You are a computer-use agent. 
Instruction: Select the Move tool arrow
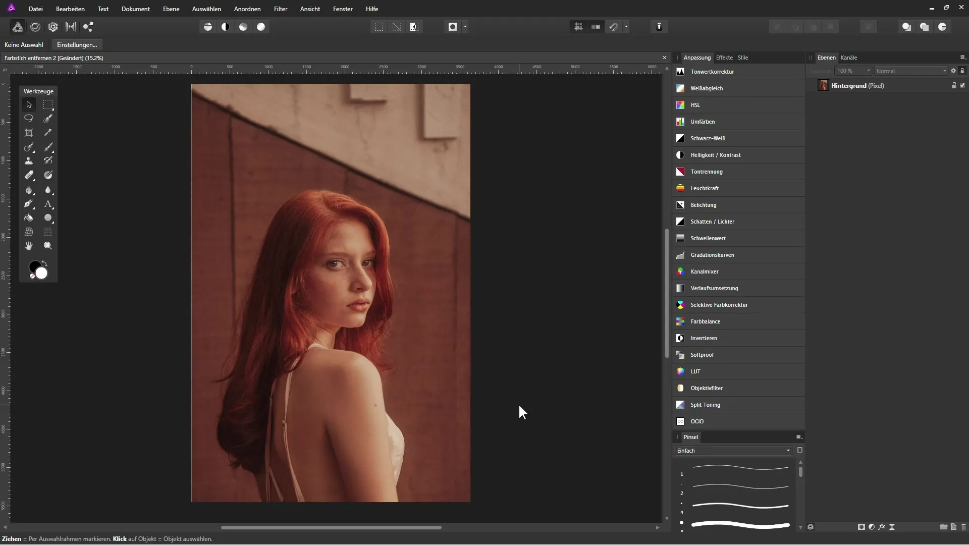point(29,104)
